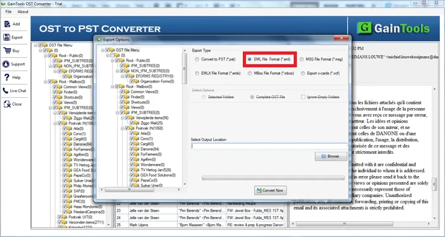Viewport: 445px width, 237px height.
Task: Open Support in the left sidebar
Action: 14,64
